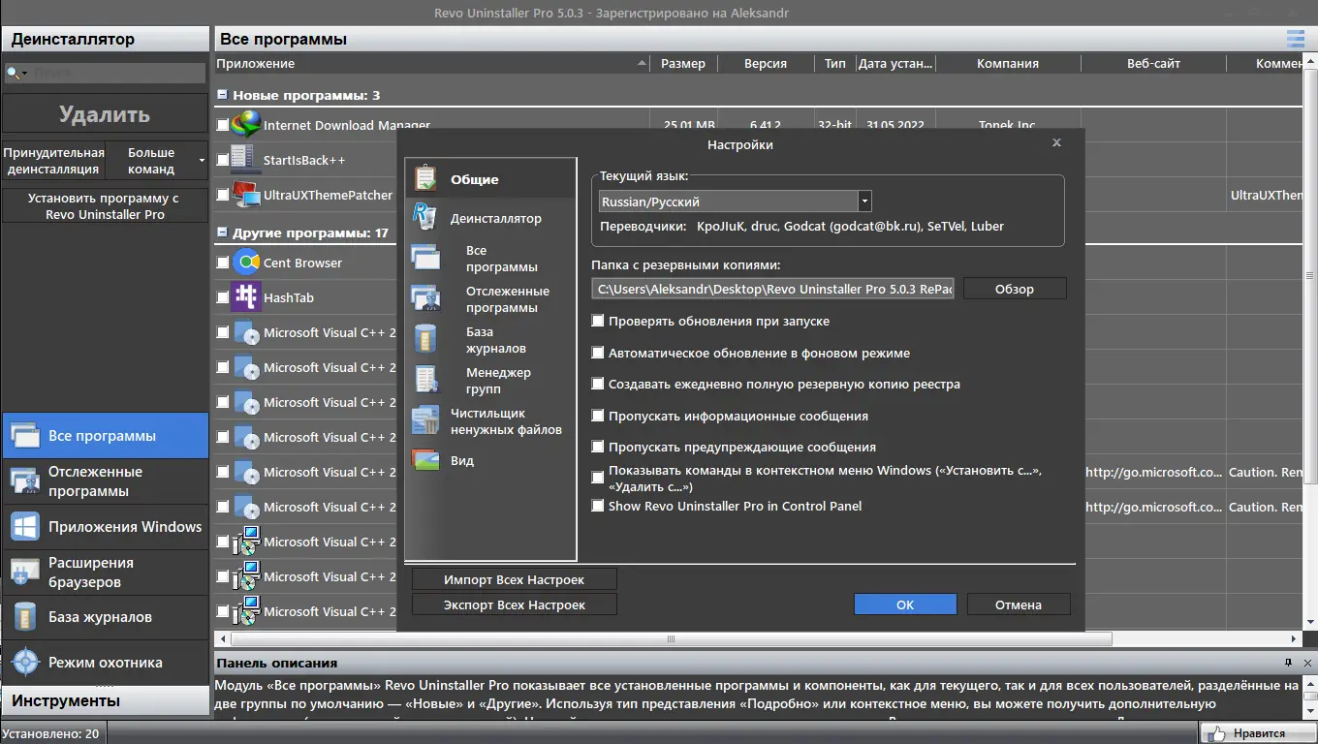Open Отслеженные программы icon in main sidebar
1318x744 pixels.
24,480
